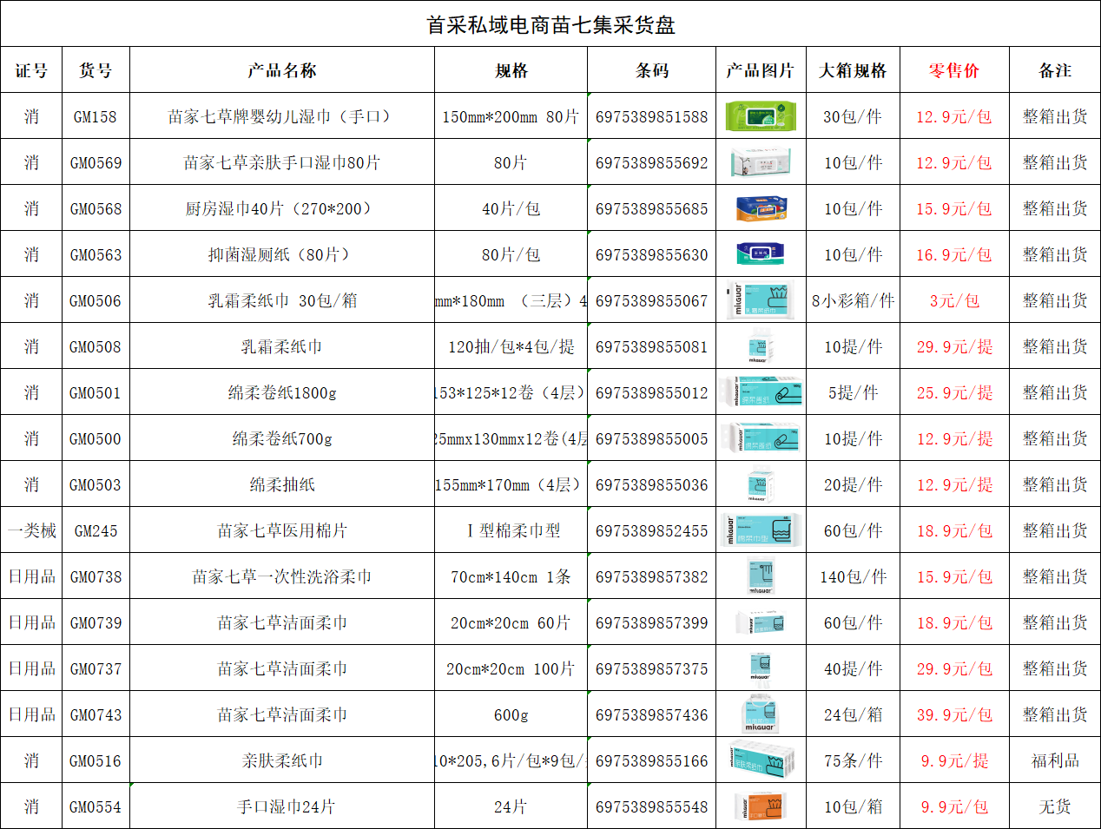The width and height of the screenshot is (1101, 829).
Task: Select the 乳霜柔纸巾 30包/箱 cell
Action: point(282,300)
